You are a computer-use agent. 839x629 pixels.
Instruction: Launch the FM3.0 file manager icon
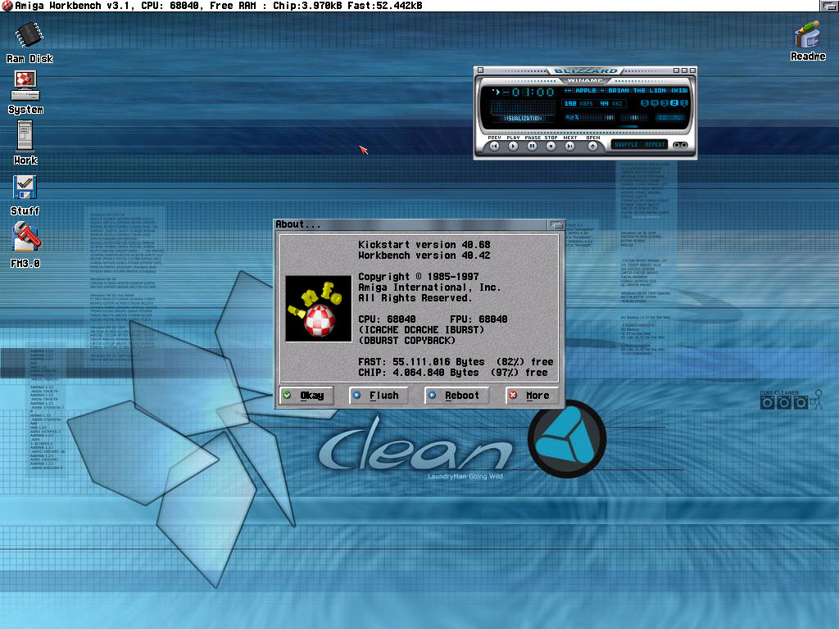coord(25,245)
